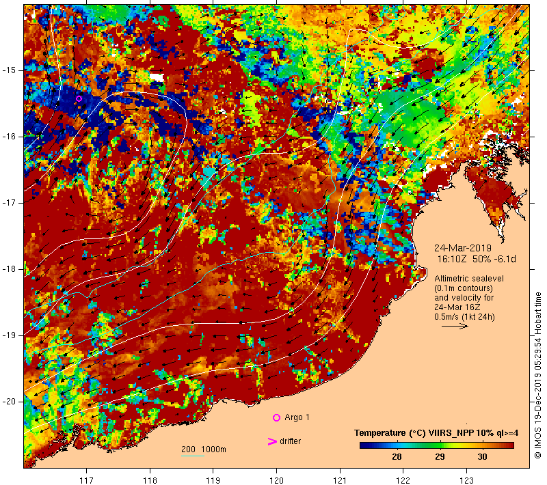The height and width of the screenshot is (485, 547).
Task: Click the Temperature (°C) VIIRS_NPP title text
Action: pyautogui.click(x=436, y=433)
